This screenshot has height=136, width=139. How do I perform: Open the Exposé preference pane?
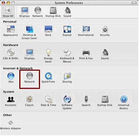pos(67,31)
